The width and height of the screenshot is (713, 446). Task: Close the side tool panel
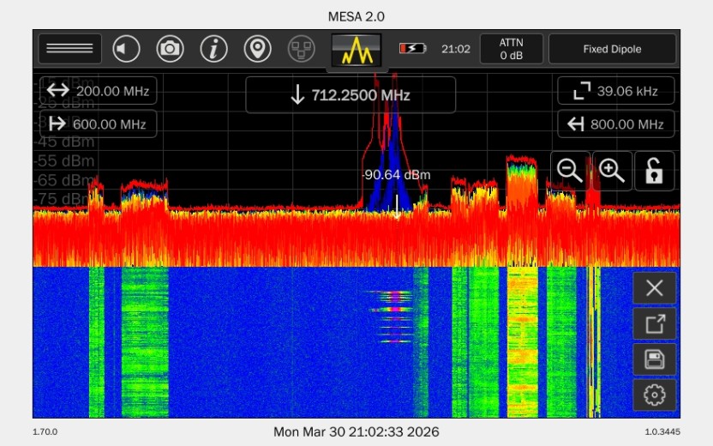point(654,288)
